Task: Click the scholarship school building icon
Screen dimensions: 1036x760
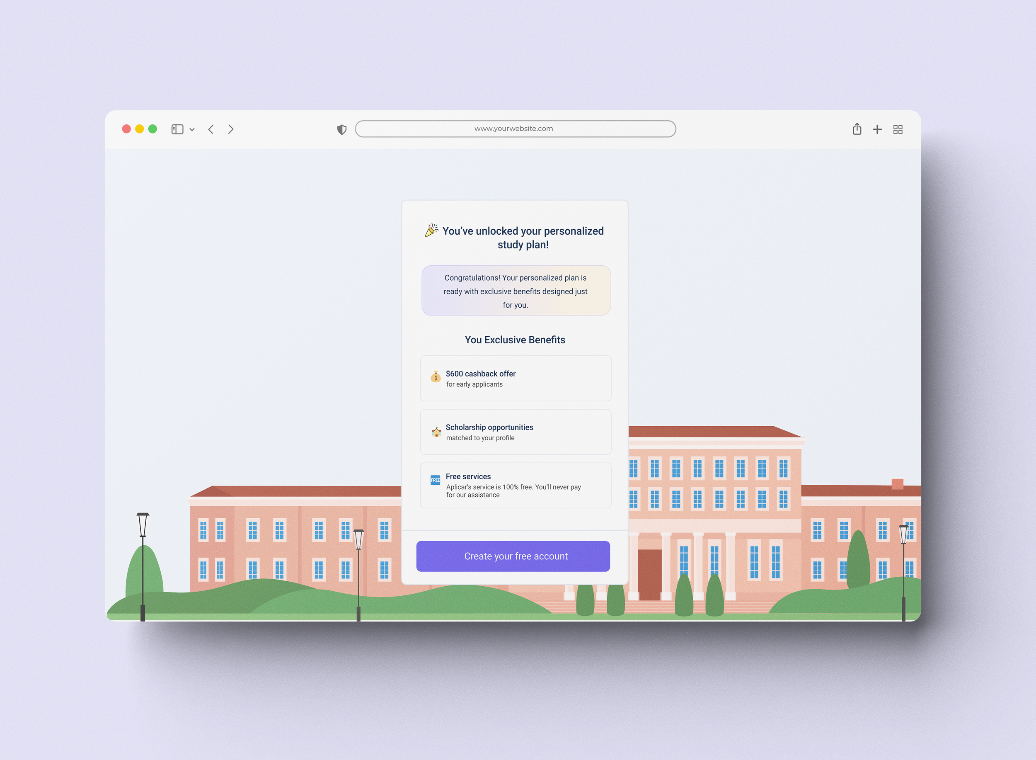Action: [x=436, y=432]
